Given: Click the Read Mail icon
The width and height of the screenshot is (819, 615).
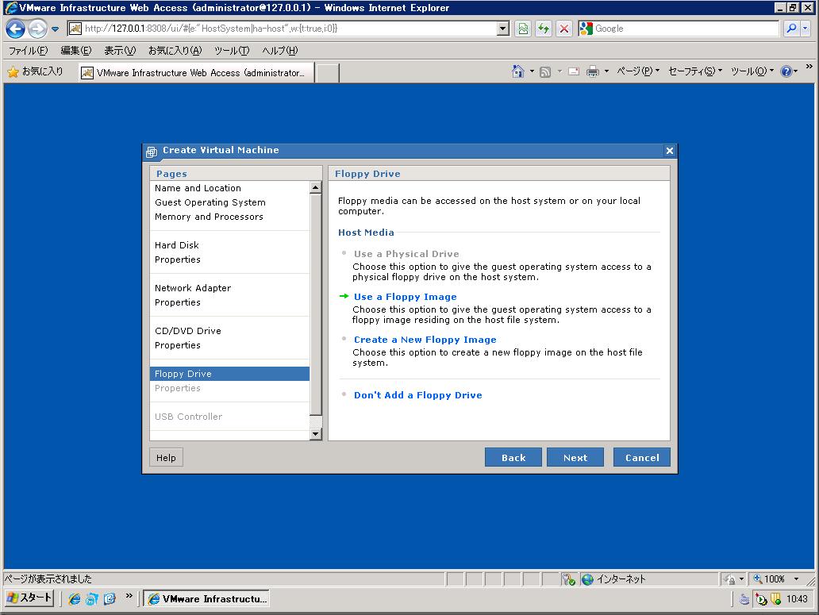Looking at the screenshot, I should tap(574, 72).
